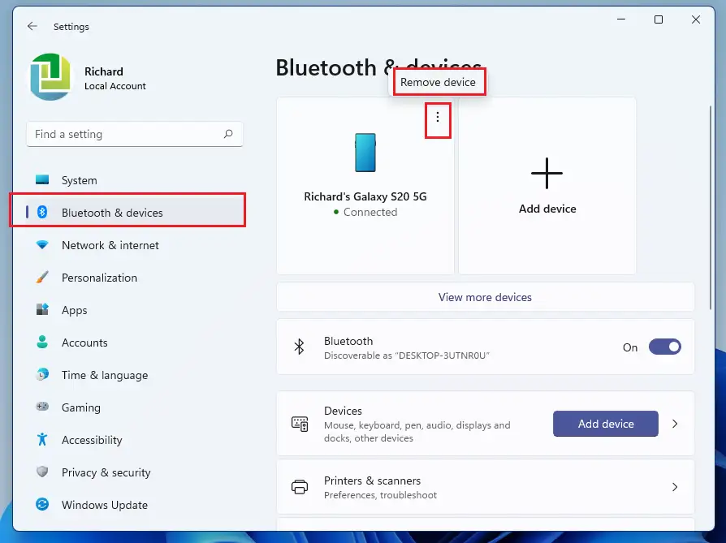This screenshot has width=726, height=543.
Task: Click the Add device card label
Action: coord(547,209)
